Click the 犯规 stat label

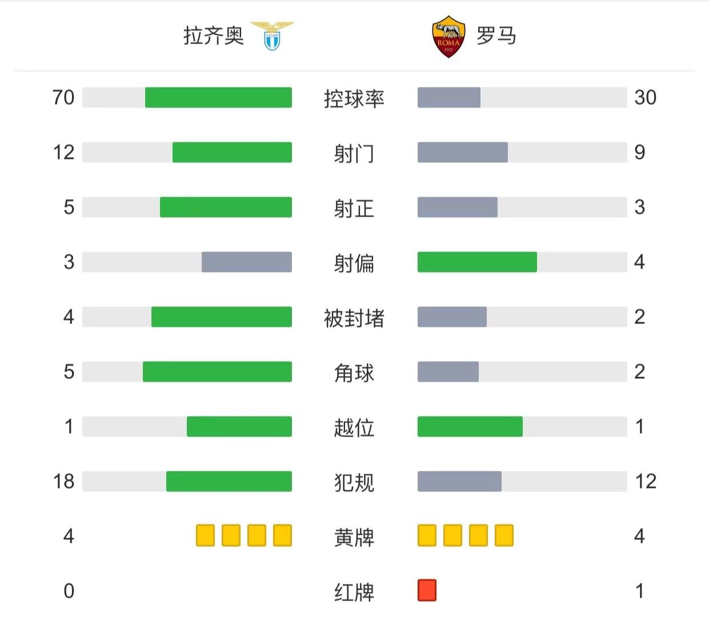(x=354, y=482)
